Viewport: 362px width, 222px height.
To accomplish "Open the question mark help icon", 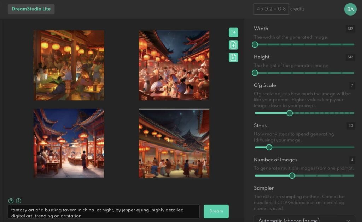I will (11, 201).
